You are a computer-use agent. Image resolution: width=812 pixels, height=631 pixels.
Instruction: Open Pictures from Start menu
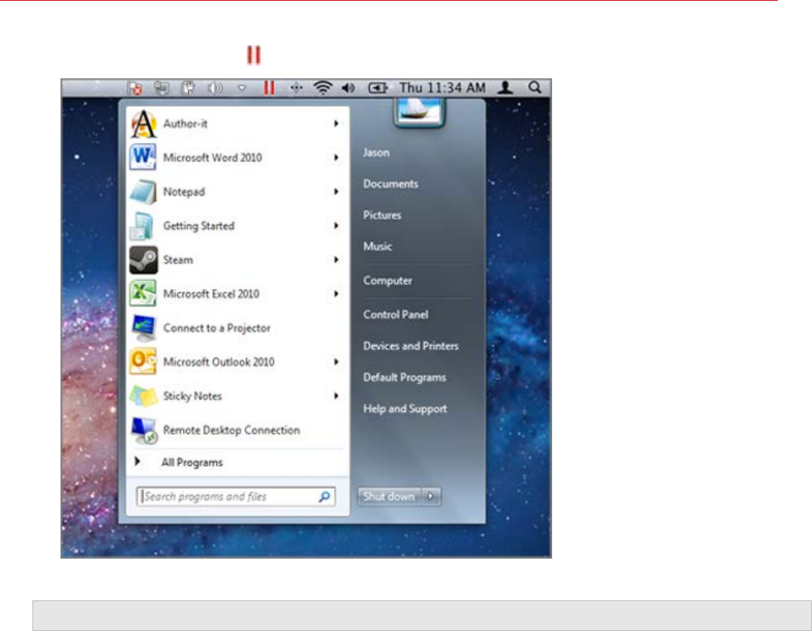click(383, 215)
